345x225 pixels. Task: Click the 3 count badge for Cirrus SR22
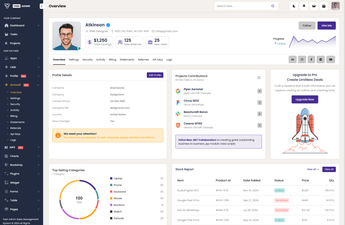260,103
